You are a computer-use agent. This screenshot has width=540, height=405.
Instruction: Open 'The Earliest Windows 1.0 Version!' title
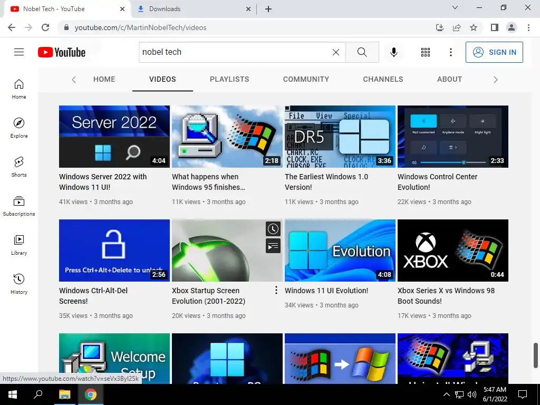[326, 182]
